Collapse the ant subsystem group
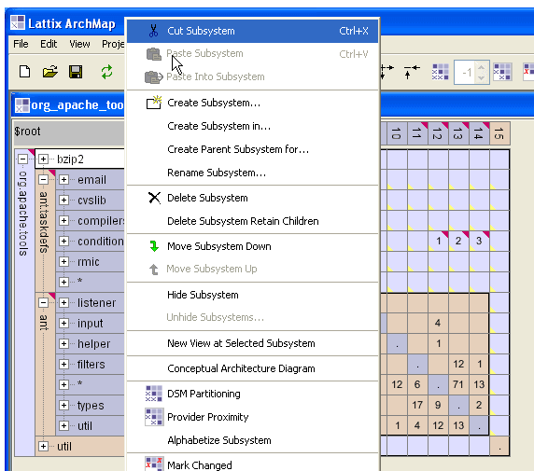The height and width of the screenshot is (471, 534). (x=43, y=302)
